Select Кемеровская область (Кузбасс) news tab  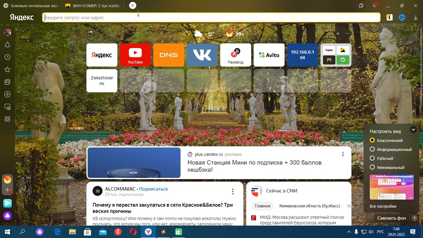click(310, 206)
